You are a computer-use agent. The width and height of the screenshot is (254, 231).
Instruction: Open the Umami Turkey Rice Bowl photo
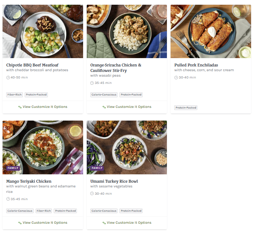pos(127,147)
